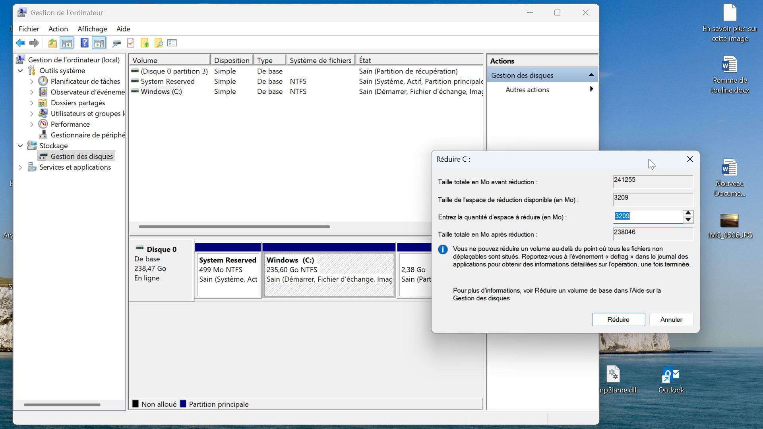
Task: Click the Up one level folder icon
Action: click(52, 43)
